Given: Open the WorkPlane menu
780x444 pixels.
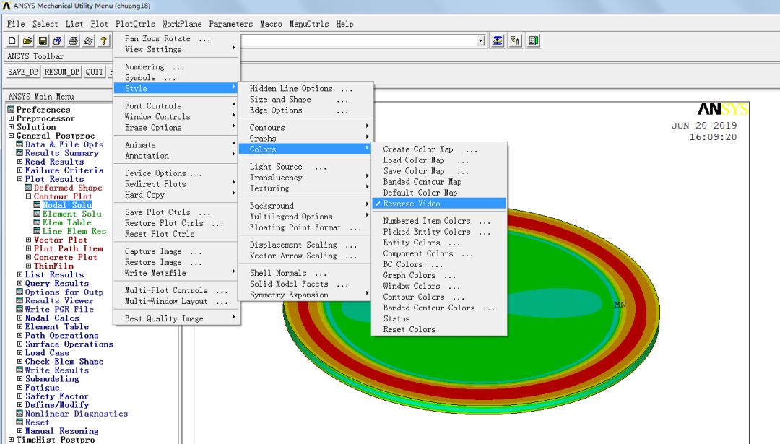Looking at the screenshot, I should (181, 24).
